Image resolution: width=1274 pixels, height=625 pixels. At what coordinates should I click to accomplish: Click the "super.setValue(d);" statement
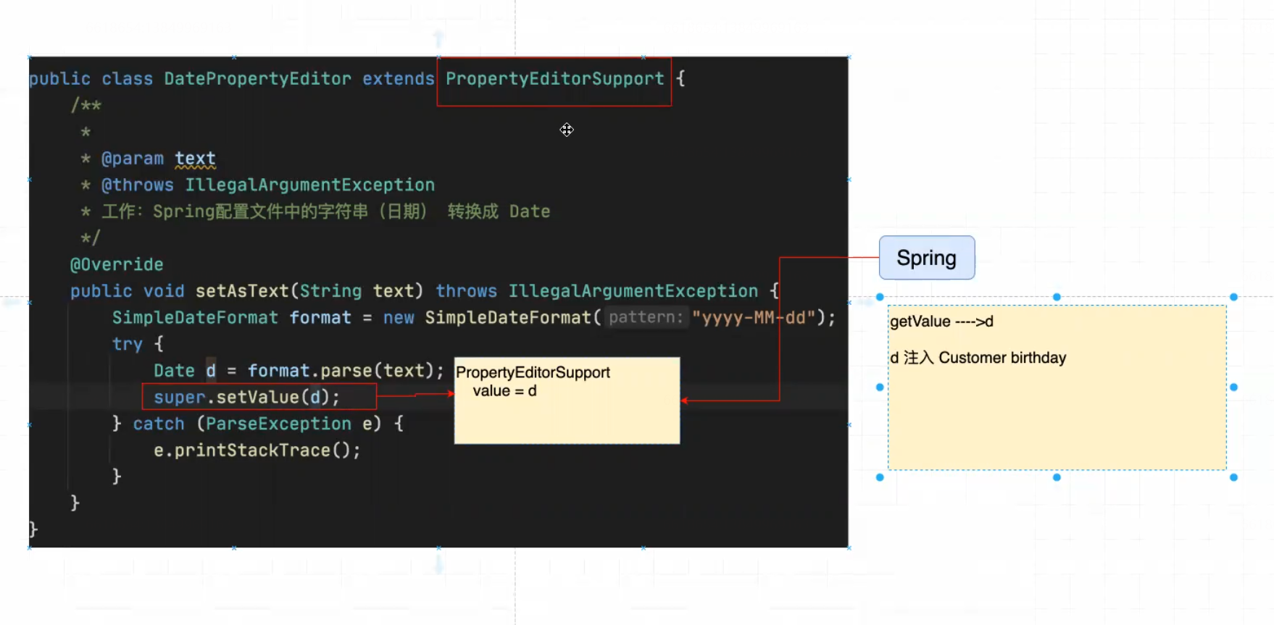coord(246,398)
